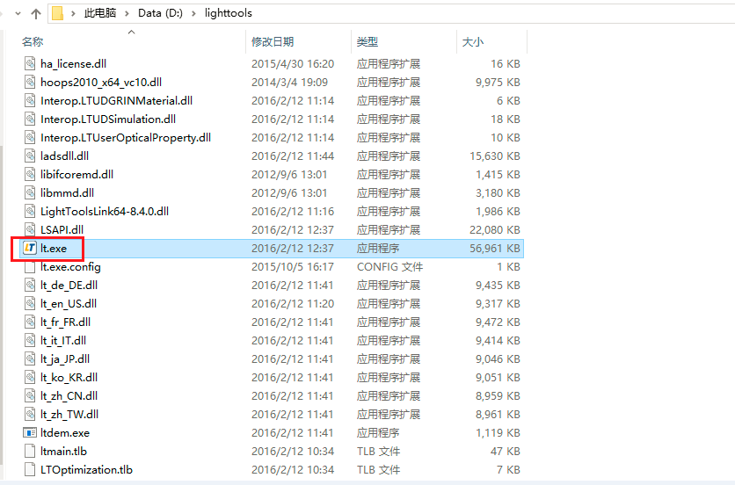The height and width of the screenshot is (485, 735).
Task: Click date 2014/3/4 19:09
Action: 289,83
